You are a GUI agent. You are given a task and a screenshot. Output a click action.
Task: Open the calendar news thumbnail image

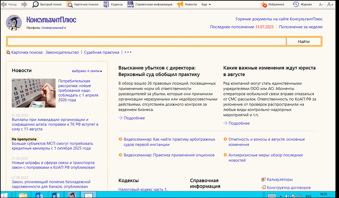click(x=33, y=93)
